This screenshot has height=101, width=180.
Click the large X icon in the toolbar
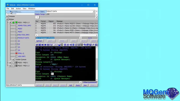(65, 45)
